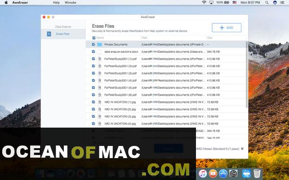Open the Trash in the Dock
This screenshot has height=180, width=289.
click(x=257, y=173)
